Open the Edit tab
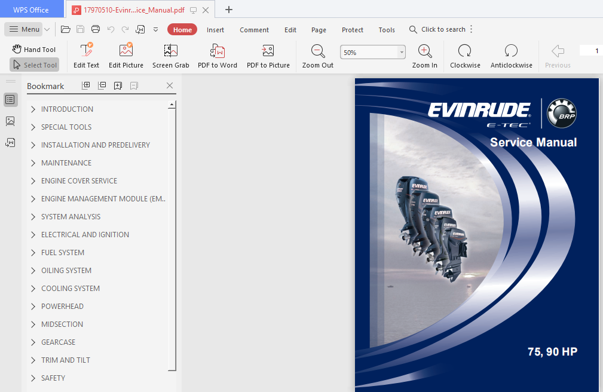The image size is (603, 392). point(290,30)
